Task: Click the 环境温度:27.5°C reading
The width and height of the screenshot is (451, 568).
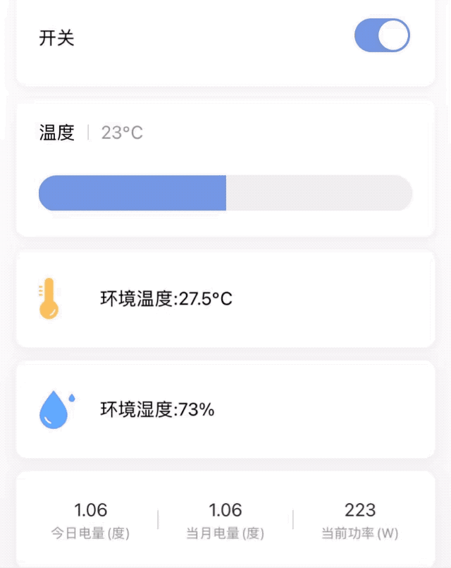Action: (166, 299)
